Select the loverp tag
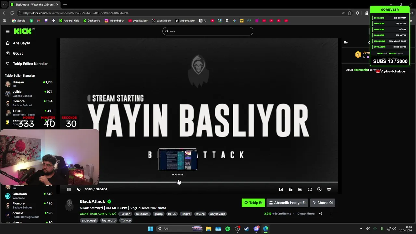The height and width of the screenshot is (234, 416). click(200, 214)
